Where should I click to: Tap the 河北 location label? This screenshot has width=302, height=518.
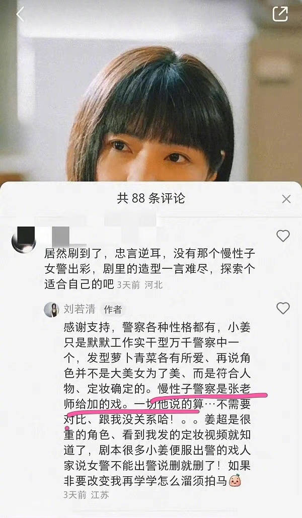tap(154, 285)
